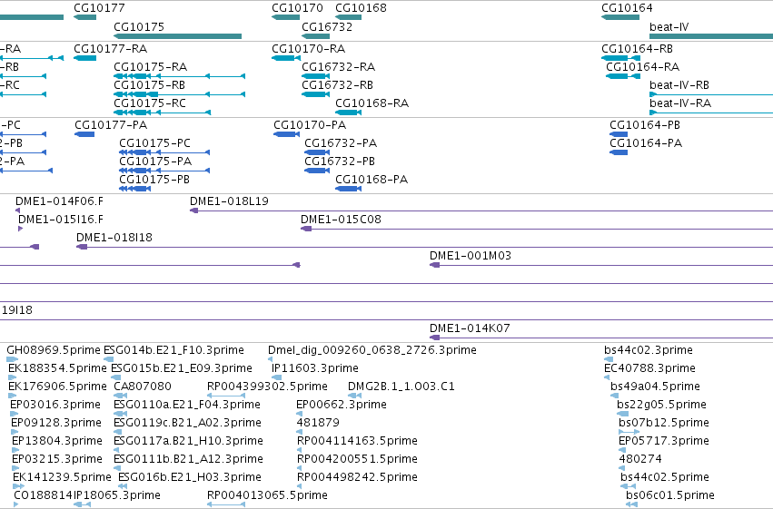Select EST IP11603.3prime
This screenshot has height=509, width=773.
[276, 377]
